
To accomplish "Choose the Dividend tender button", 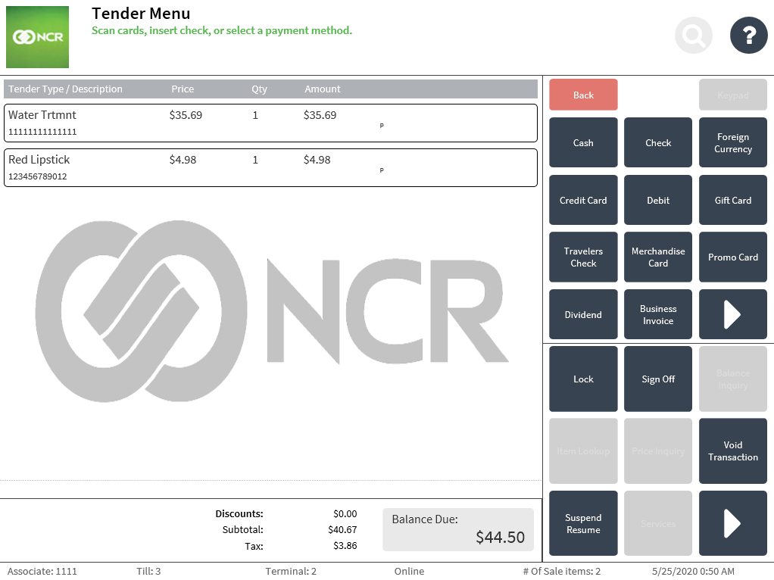I will tap(583, 314).
